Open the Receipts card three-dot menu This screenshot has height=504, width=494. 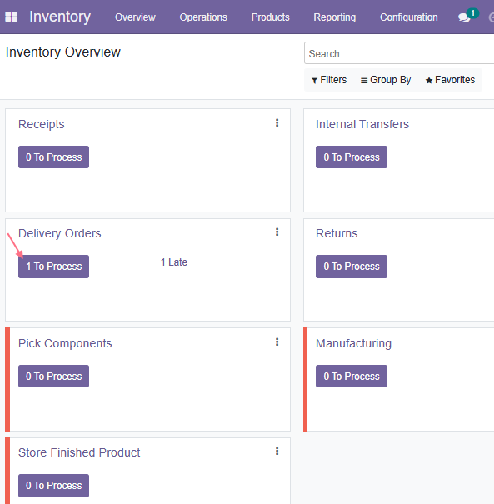coord(277,122)
